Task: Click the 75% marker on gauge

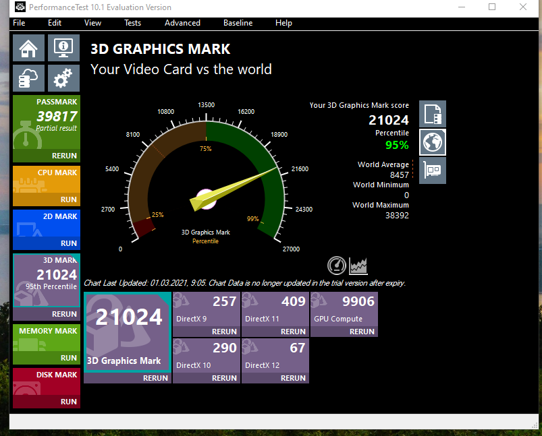Action: (205, 148)
